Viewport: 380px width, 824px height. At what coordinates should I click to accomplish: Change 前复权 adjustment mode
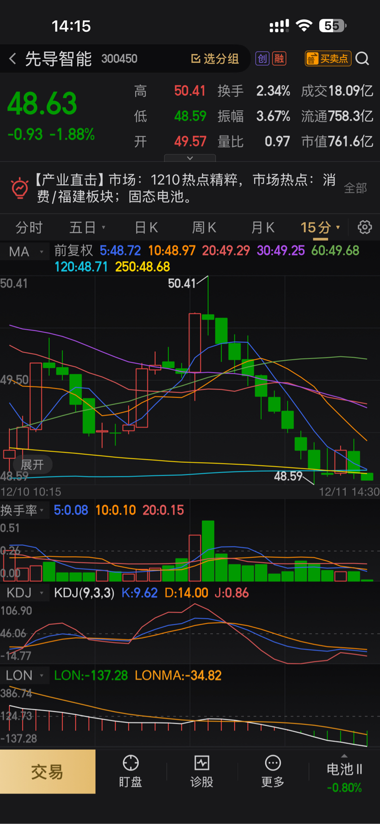tap(73, 250)
